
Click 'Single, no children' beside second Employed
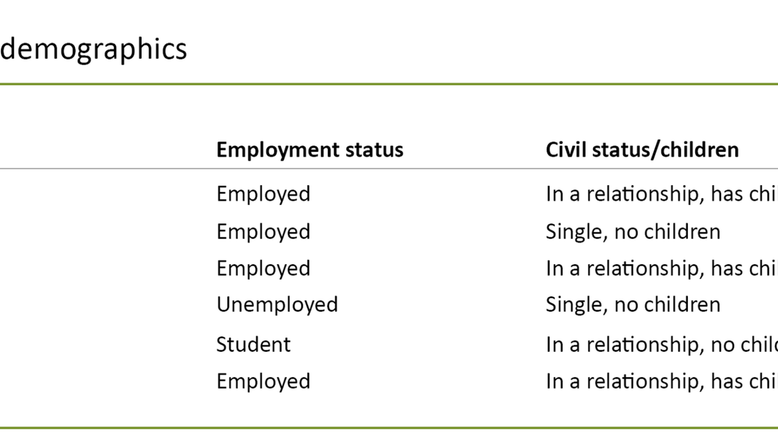coord(633,231)
